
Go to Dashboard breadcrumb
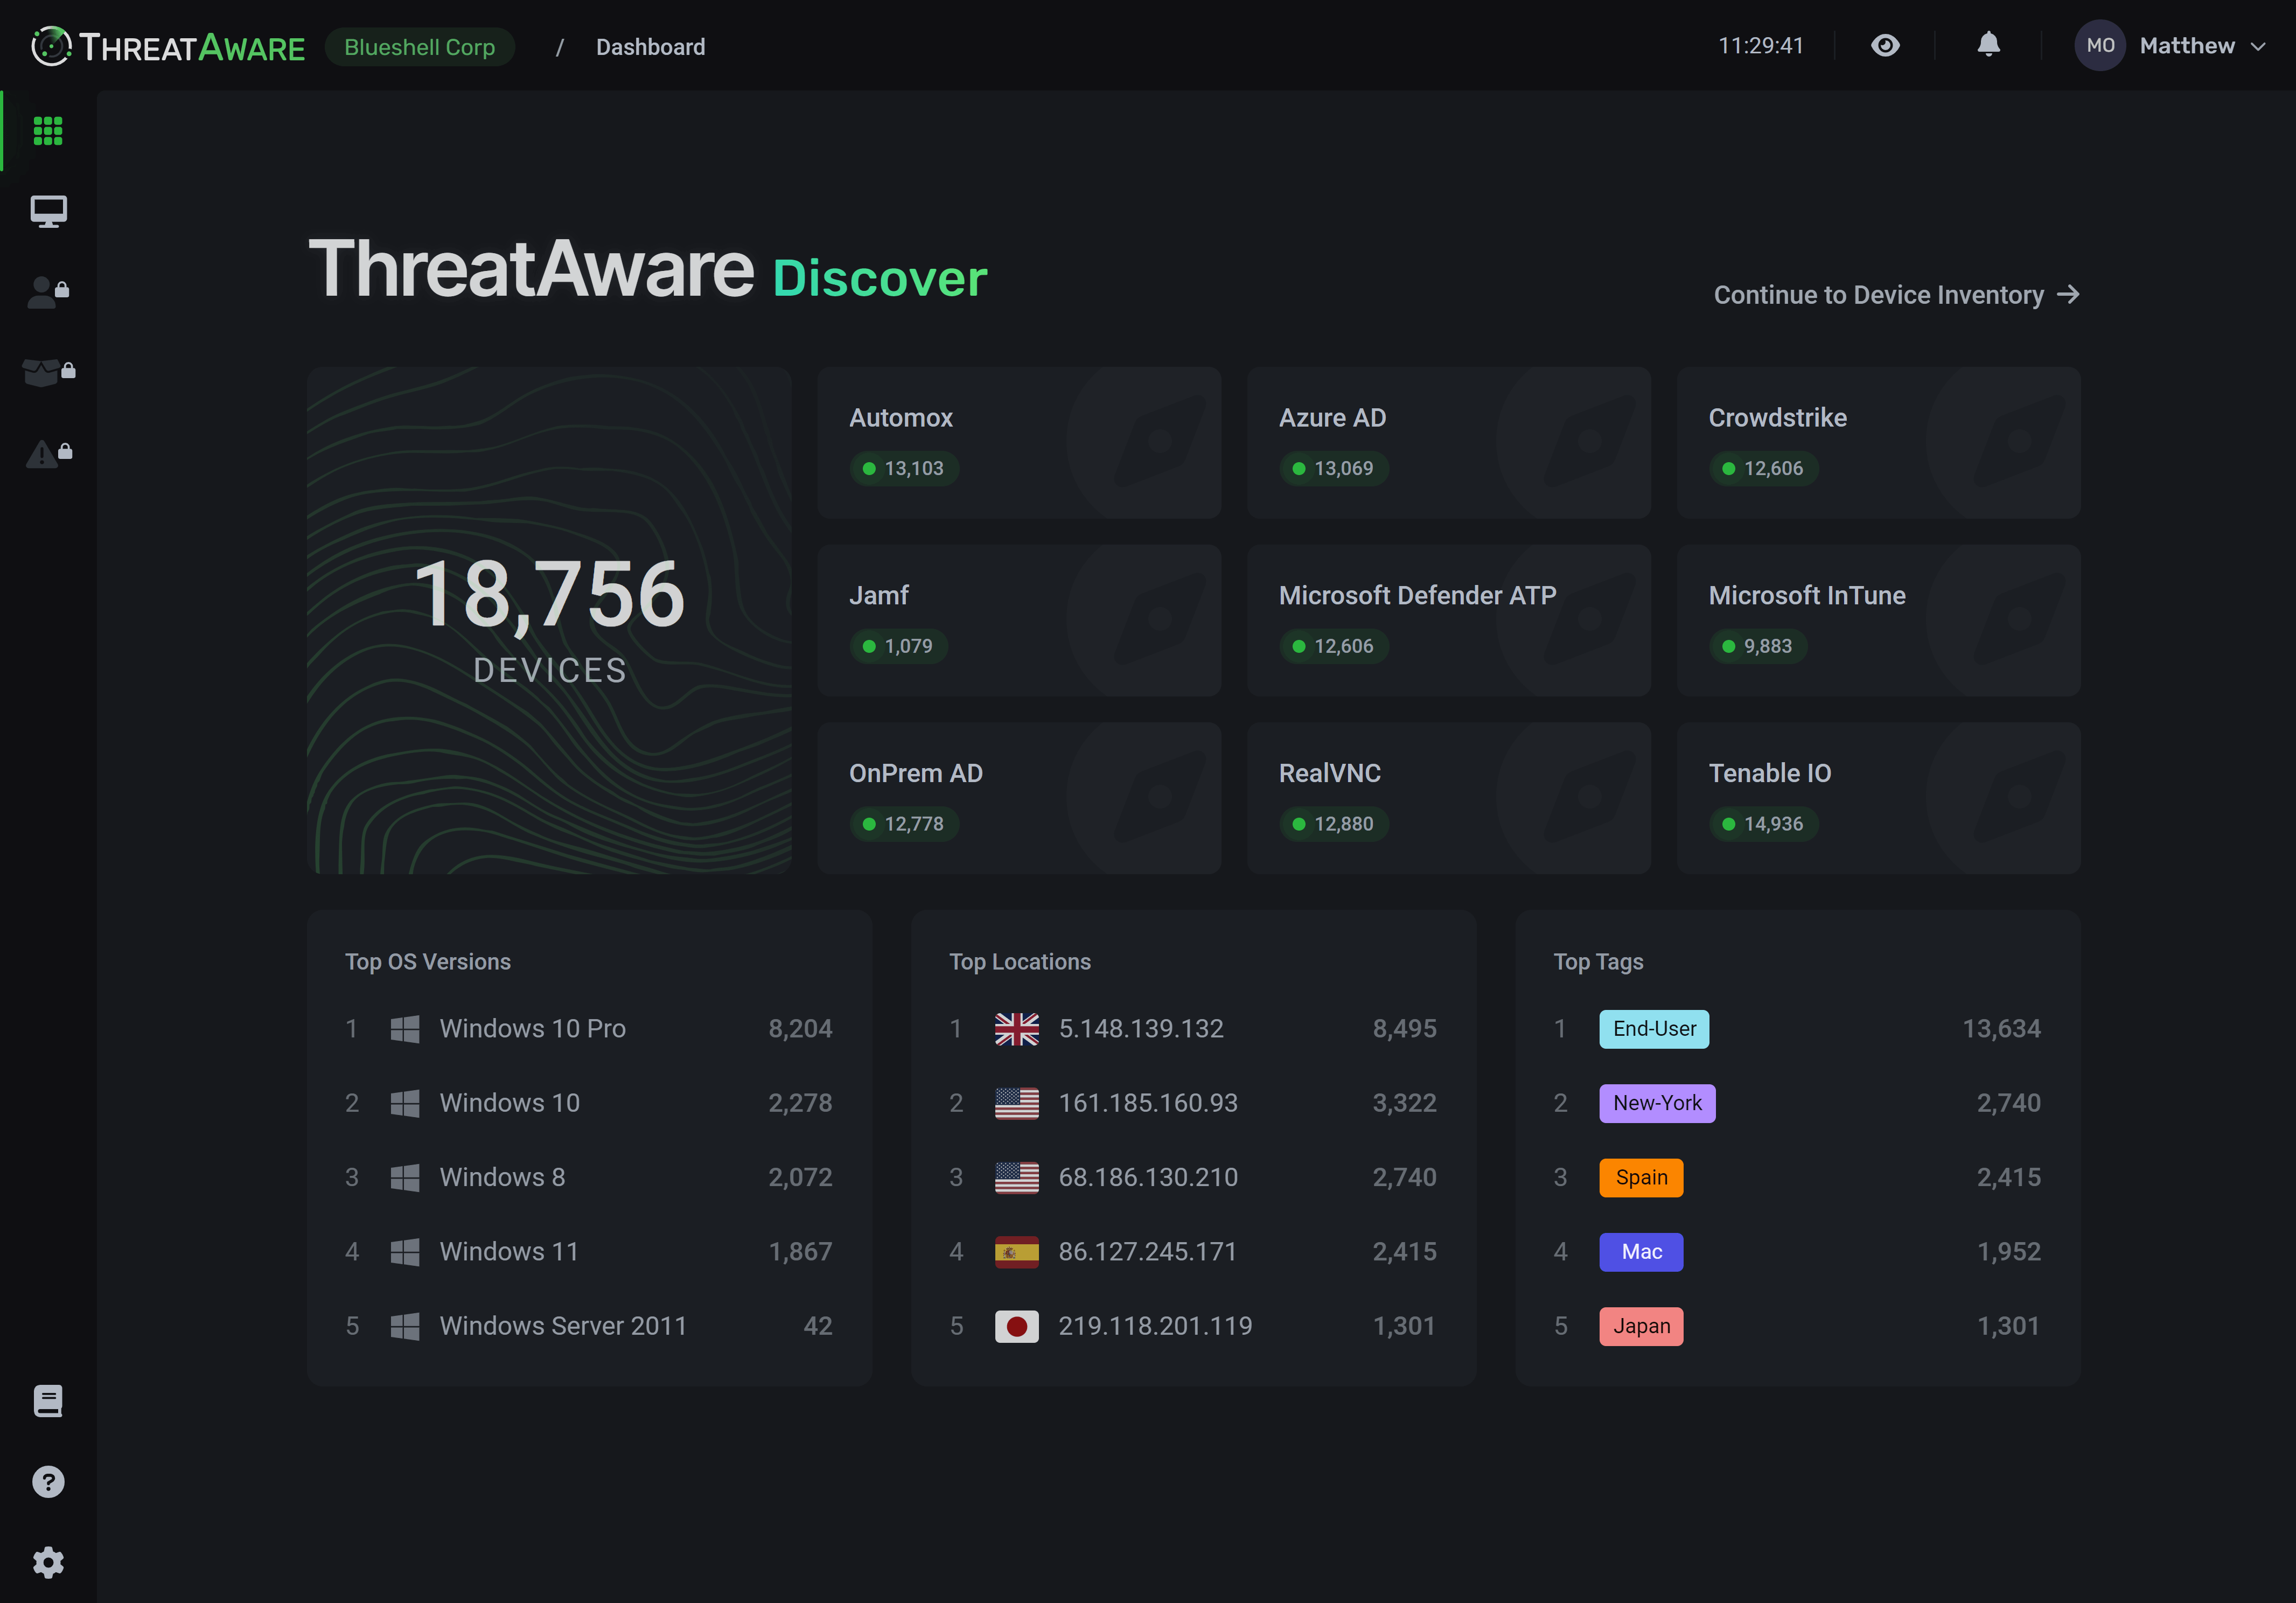point(650,47)
